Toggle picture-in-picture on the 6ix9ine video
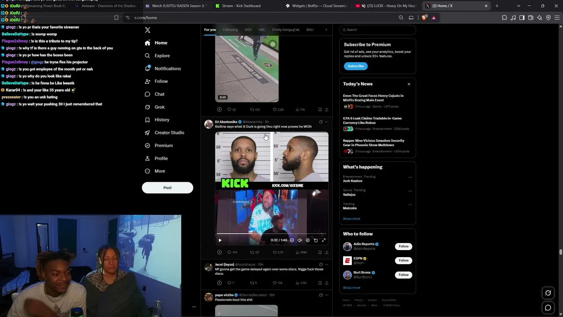 [315, 240]
